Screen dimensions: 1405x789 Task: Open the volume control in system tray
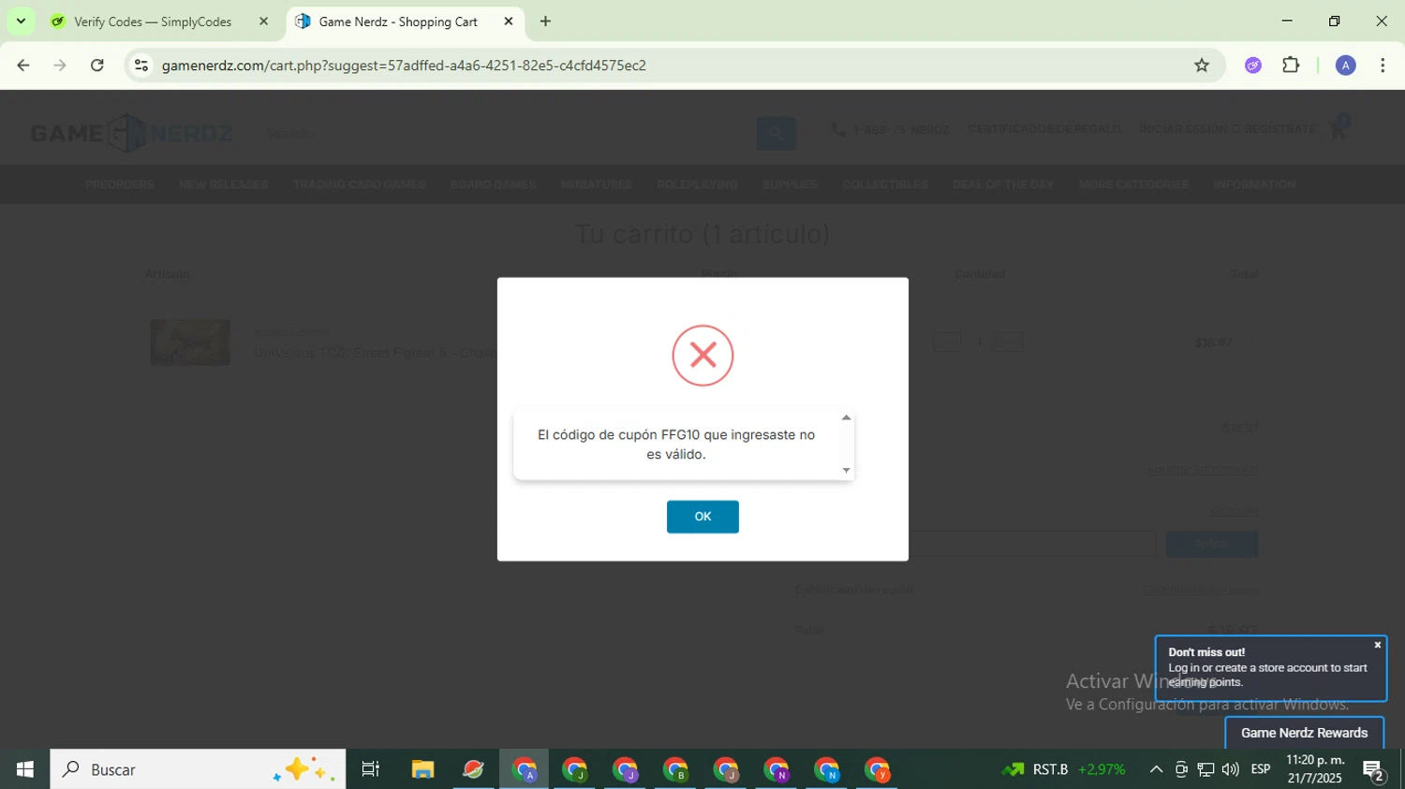pos(1231,769)
